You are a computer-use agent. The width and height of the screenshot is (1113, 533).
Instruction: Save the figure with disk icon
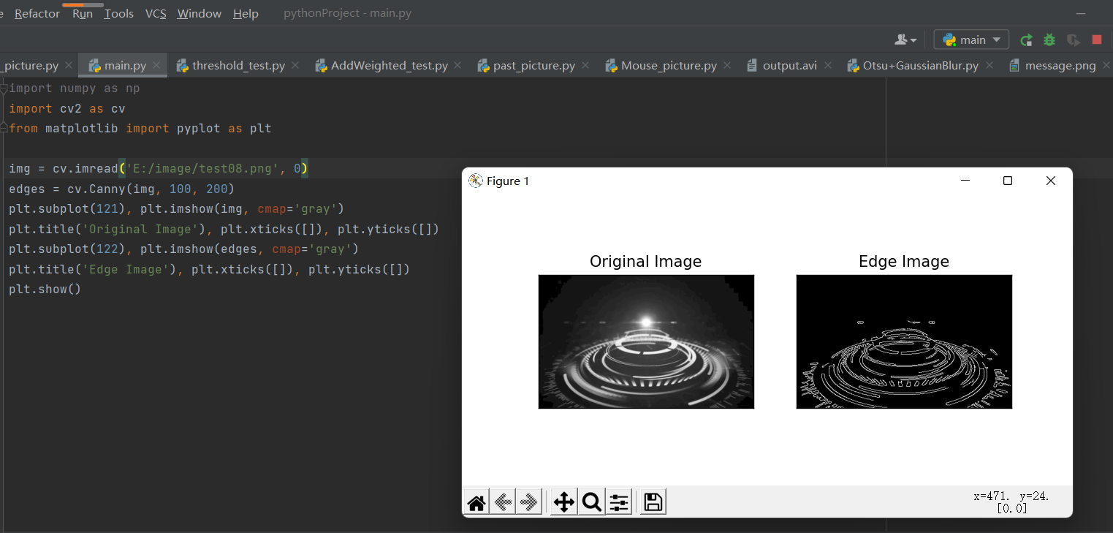[653, 502]
